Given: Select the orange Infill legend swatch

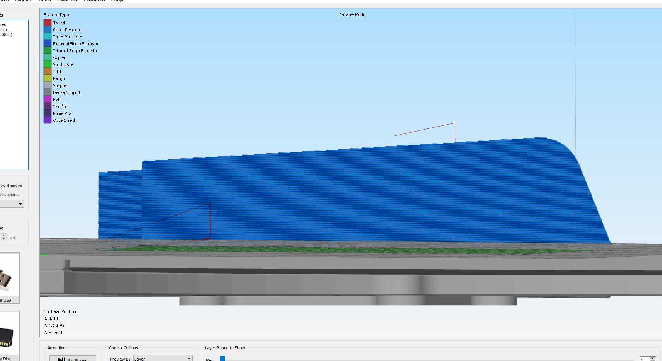Looking at the screenshot, I should (x=48, y=72).
